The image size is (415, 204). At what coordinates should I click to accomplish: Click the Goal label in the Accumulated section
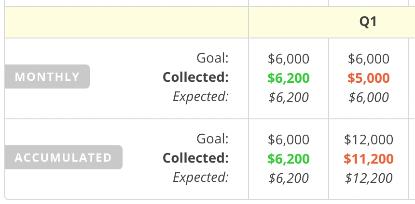(212, 139)
